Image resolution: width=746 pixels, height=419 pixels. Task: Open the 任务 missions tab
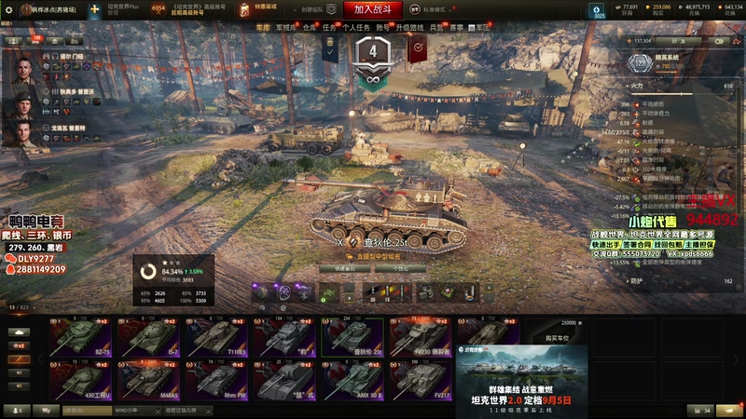click(x=329, y=28)
